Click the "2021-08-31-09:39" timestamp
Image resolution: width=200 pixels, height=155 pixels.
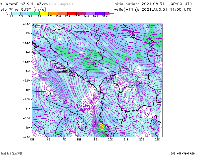coord(183,153)
